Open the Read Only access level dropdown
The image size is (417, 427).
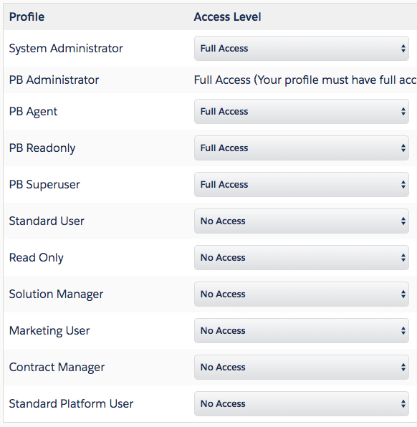tap(301, 257)
